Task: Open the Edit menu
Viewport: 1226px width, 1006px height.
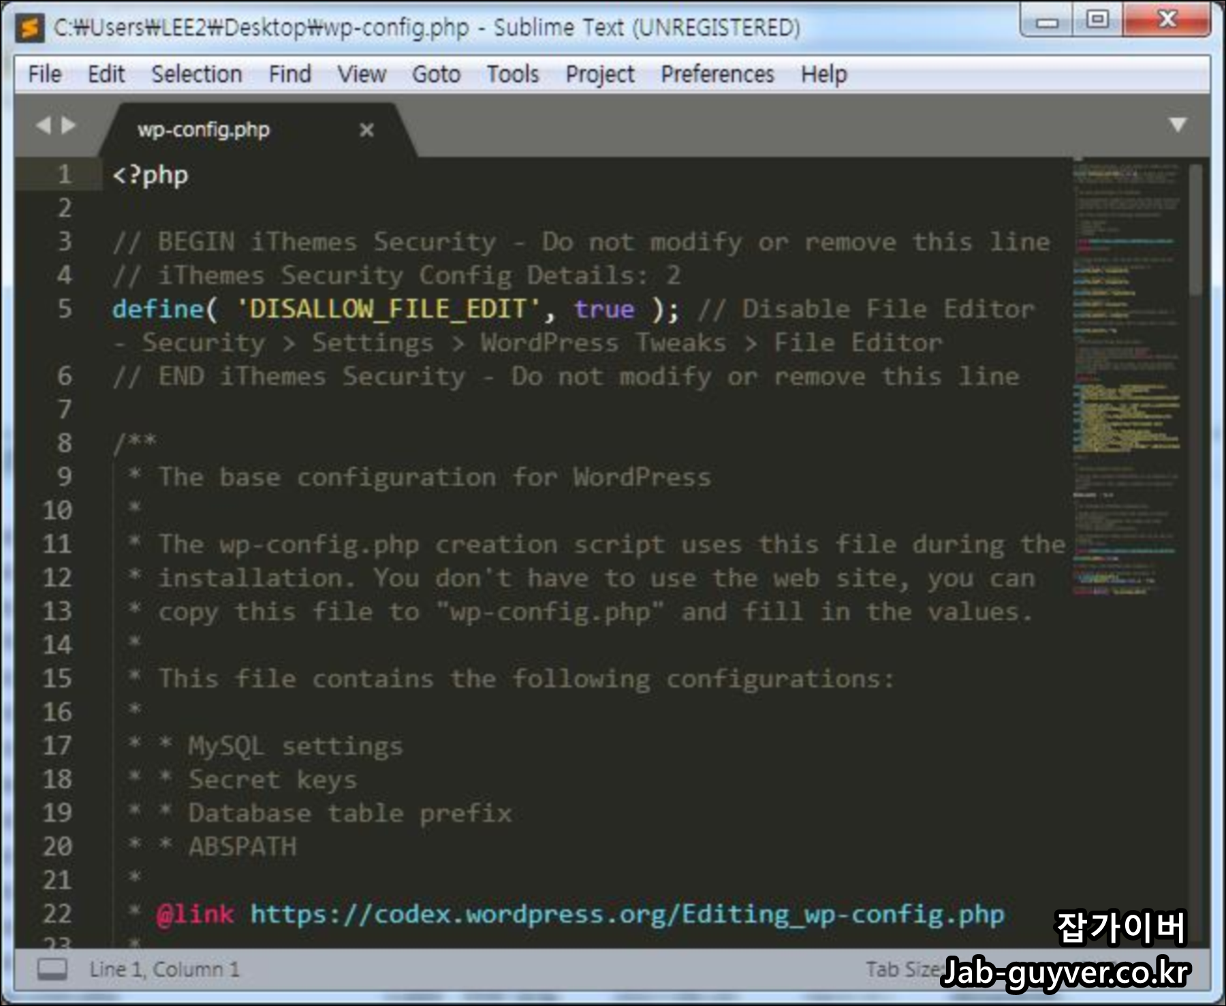Action: click(x=106, y=74)
